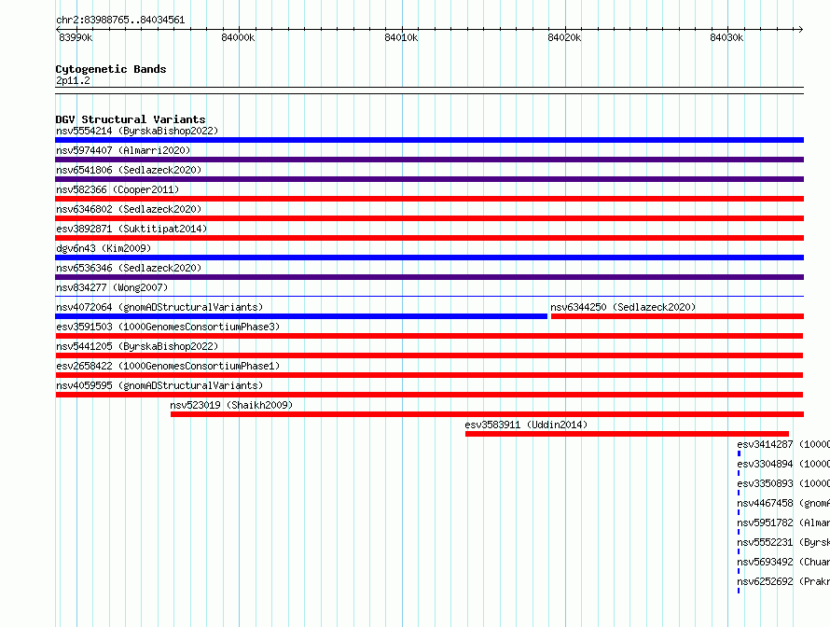Open nsv5951782 variant label
The height and width of the screenshot is (627, 830).
tap(783, 522)
